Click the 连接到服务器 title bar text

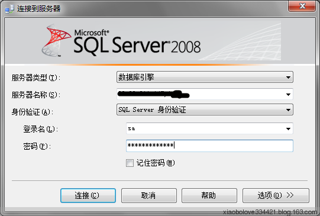click(x=39, y=8)
